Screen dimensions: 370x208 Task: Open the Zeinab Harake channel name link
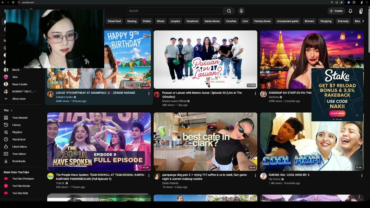tap(64, 97)
